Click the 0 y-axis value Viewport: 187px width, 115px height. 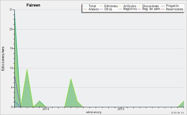12,107
